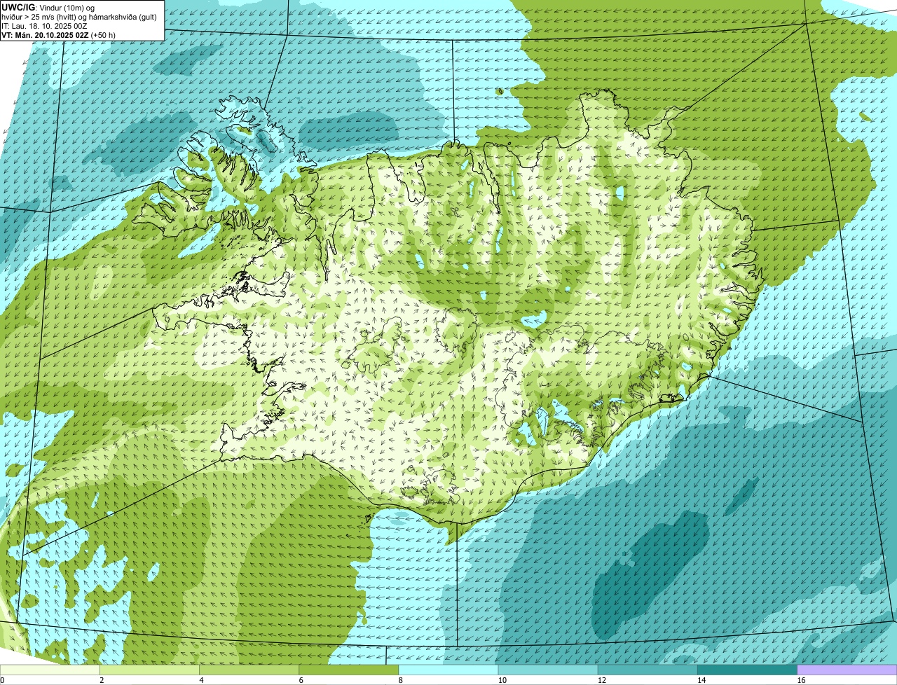Click the "hviður > 25 m/s" description line
The width and height of the screenshot is (897, 685).
[79, 17]
